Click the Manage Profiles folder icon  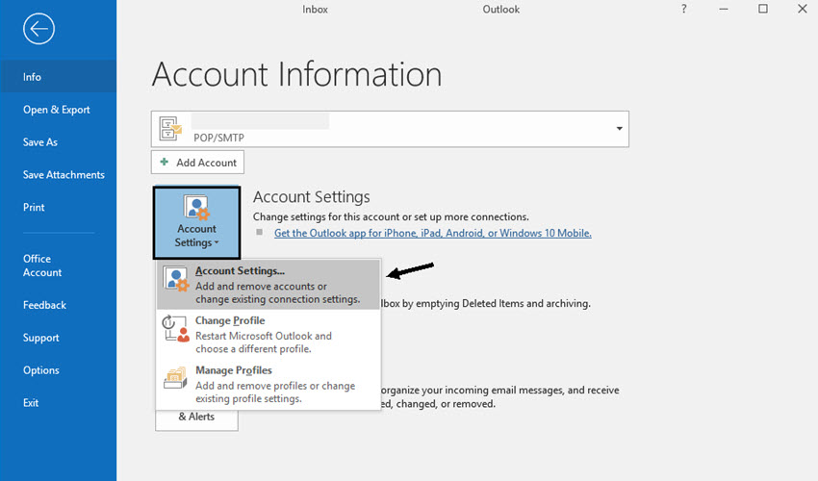click(x=176, y=381)
